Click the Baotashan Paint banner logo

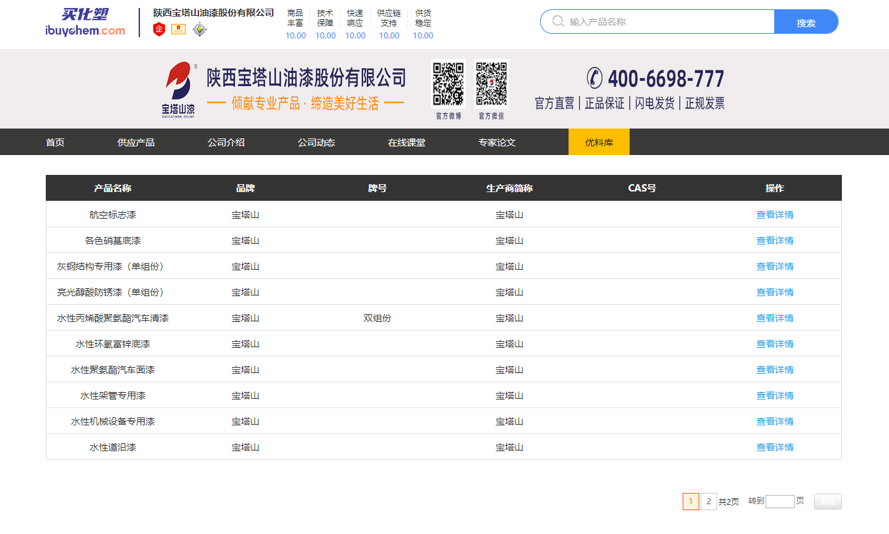179,89
